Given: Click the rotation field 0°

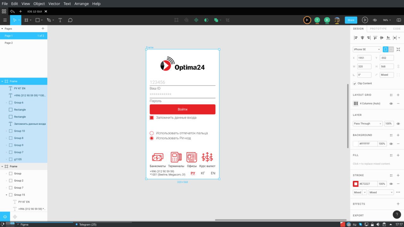Looking at the screenshot, I should tap(364, 75).
